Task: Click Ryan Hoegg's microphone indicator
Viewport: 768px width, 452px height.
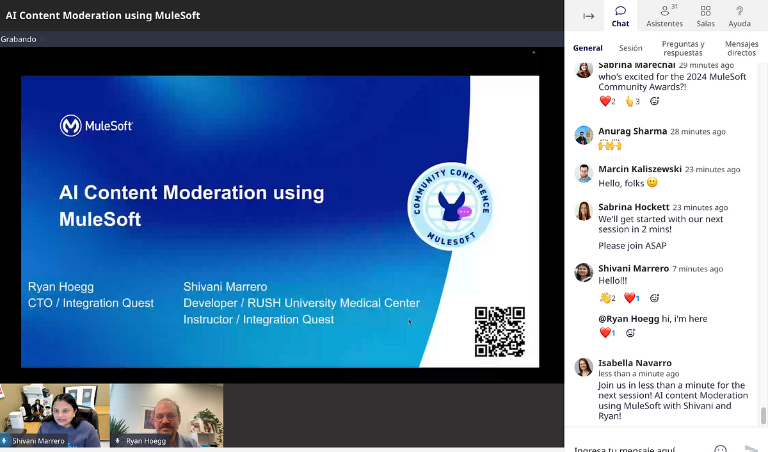Action: click(x=117, y=441)
